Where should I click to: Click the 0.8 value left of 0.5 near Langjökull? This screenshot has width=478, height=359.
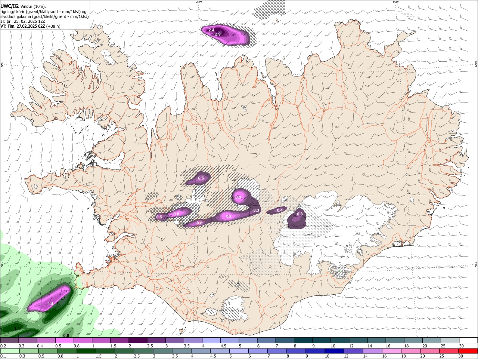click(x=177, y=214)
